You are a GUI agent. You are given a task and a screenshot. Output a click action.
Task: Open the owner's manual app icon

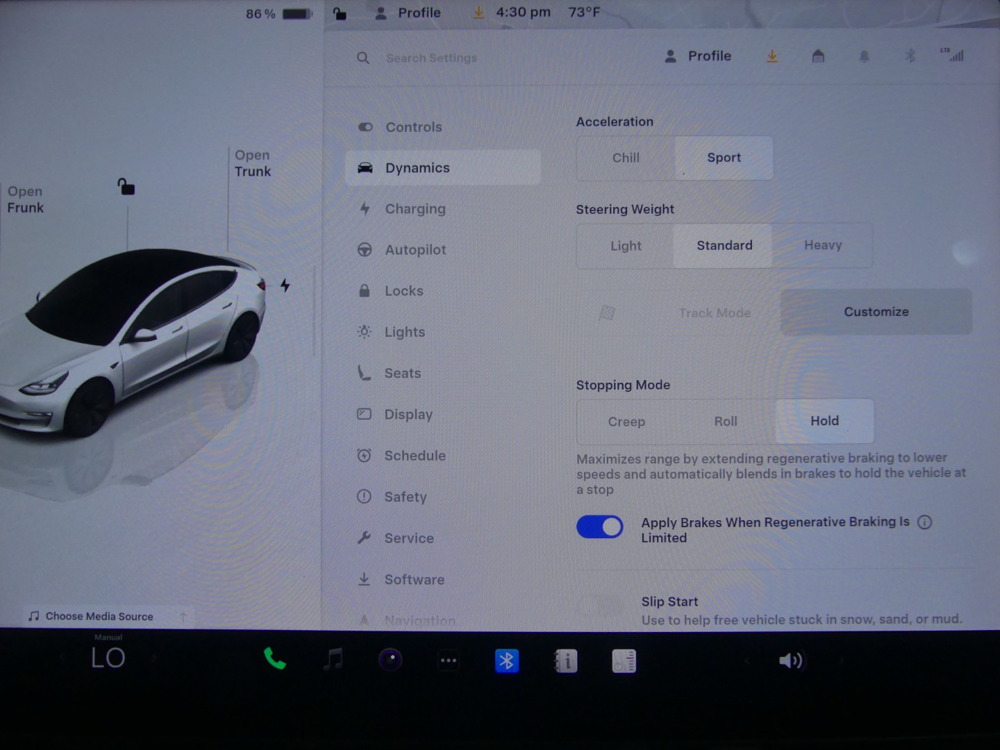[565, 661]
